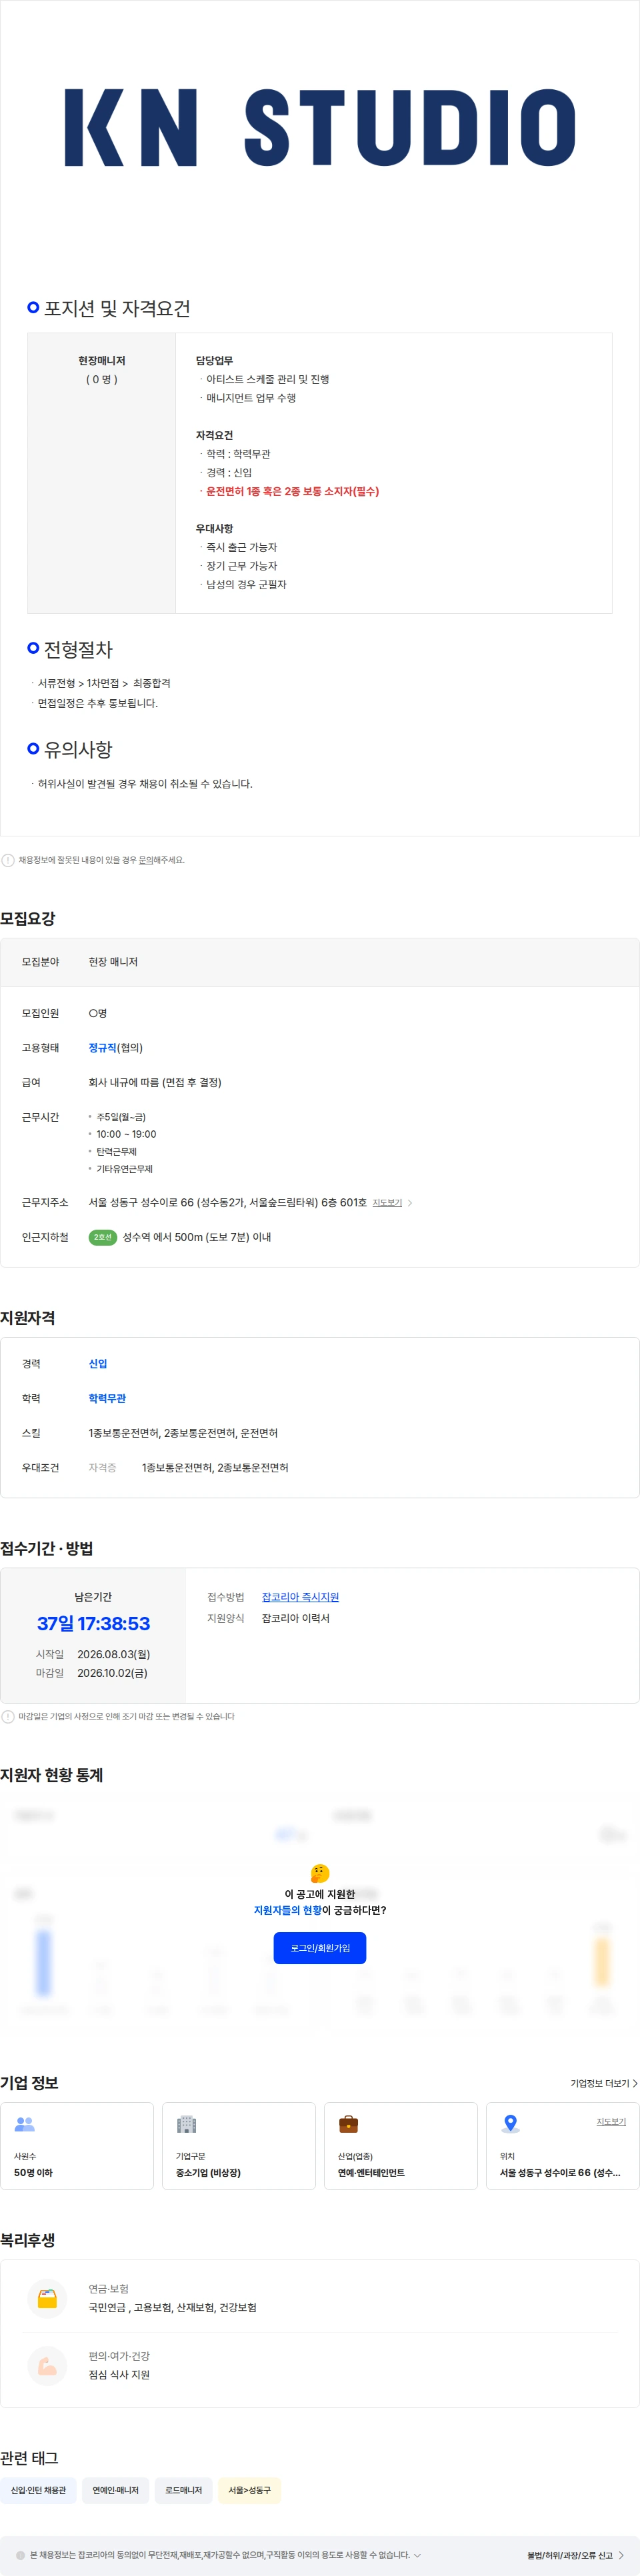Open 지도보기 link on the 위치 card
The height and width of the screenshot is (2576, 640).
(x=611, y=2121)
